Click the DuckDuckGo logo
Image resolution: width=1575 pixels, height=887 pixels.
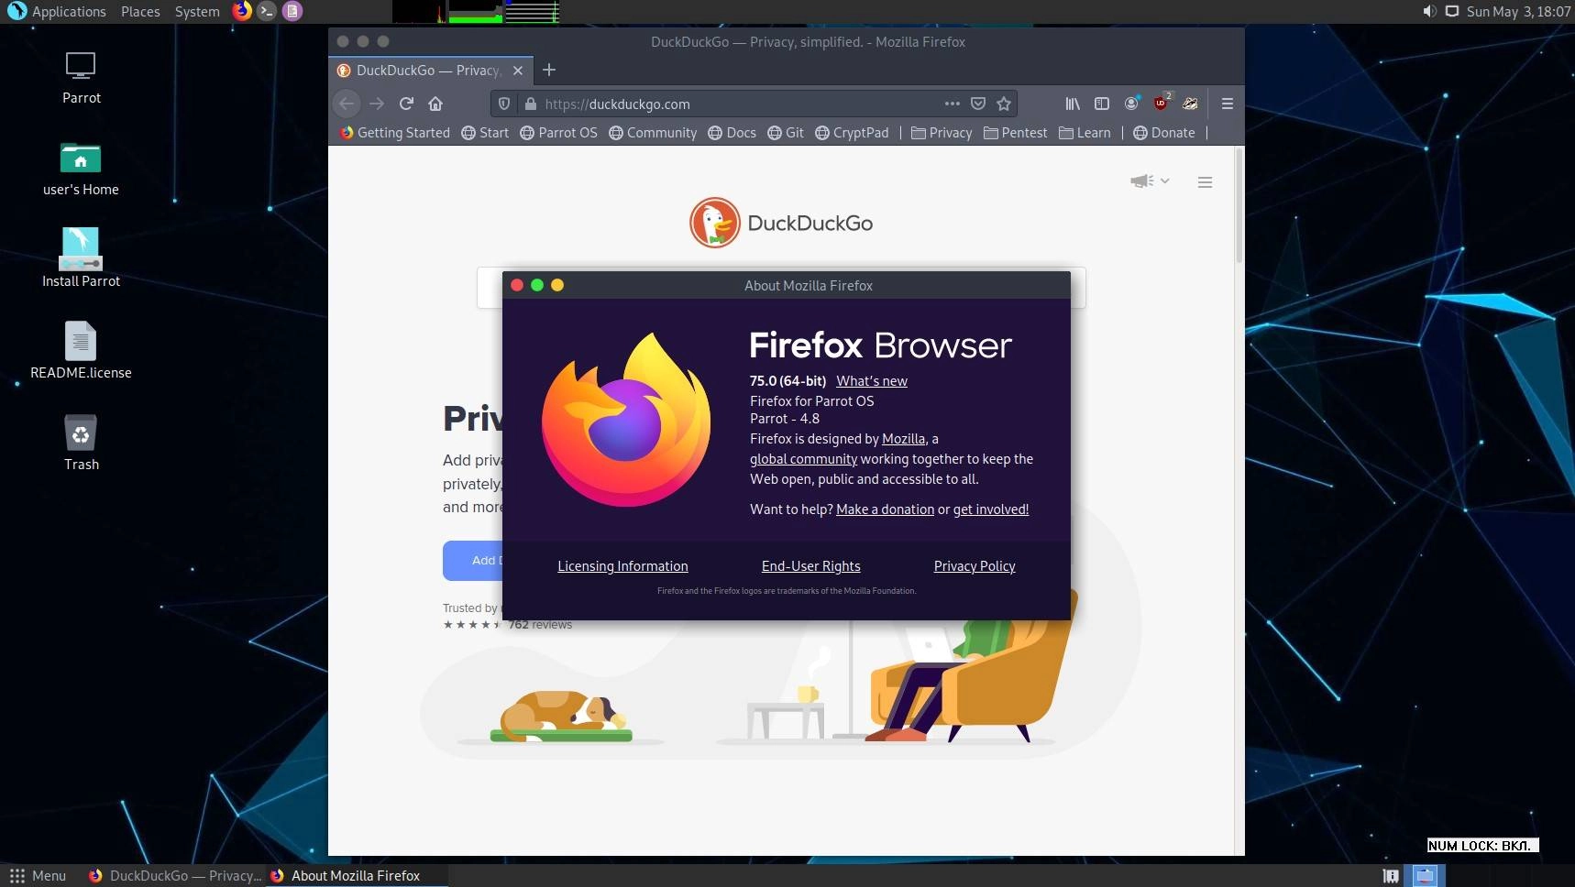(x=781, y=223)
